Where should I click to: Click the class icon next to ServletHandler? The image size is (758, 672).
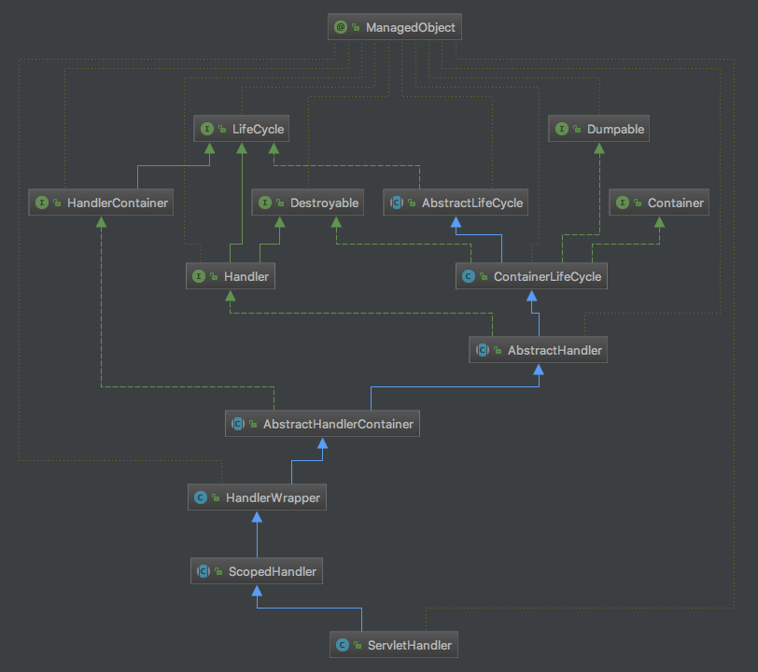tap(343, 645)
